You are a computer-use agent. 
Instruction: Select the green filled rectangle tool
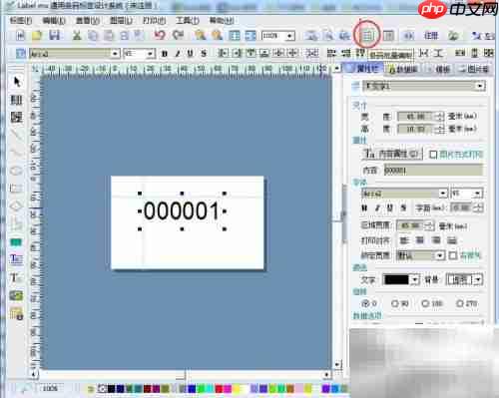click(x=16, y=242)
